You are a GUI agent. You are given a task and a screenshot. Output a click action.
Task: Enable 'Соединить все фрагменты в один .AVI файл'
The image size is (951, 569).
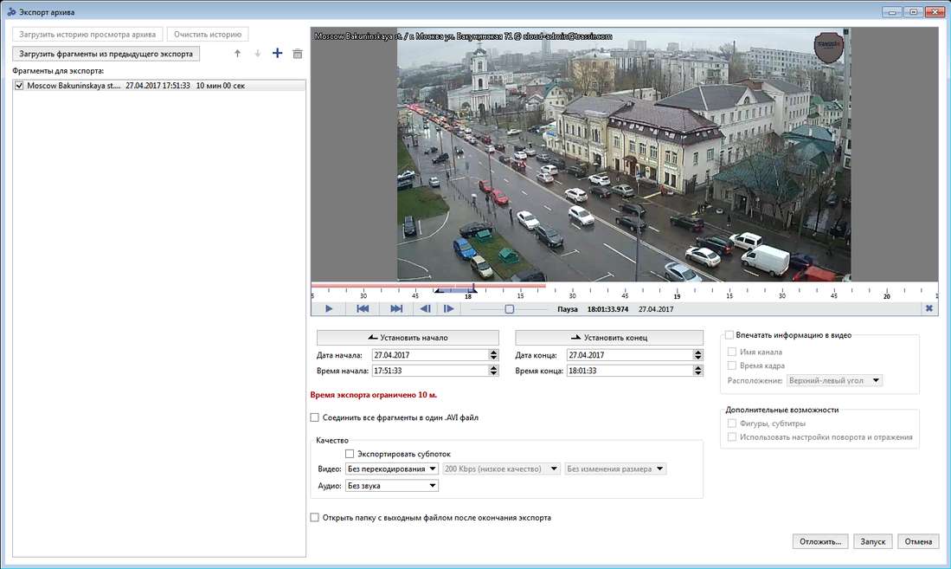[315, 417]
